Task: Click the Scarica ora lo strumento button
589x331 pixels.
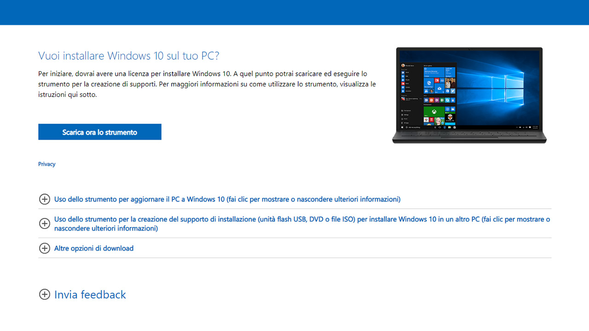Action: [x=100, y=132]
